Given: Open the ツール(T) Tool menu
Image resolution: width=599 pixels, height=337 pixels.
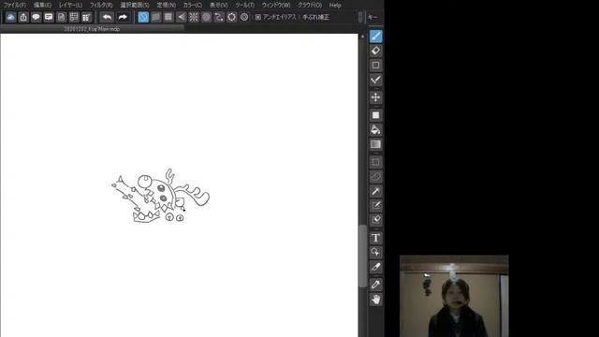Looking at the screenshot, I should point(244,5).
